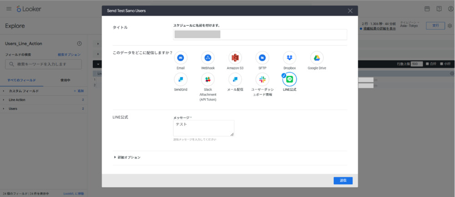Expand the Users field group
This screenshot has width=455, height=197.
13,109
